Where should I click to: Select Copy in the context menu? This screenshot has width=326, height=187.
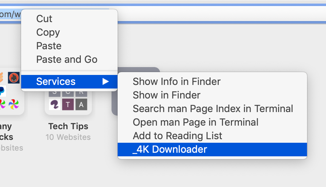pyautogui.click(x=69, y=32)
